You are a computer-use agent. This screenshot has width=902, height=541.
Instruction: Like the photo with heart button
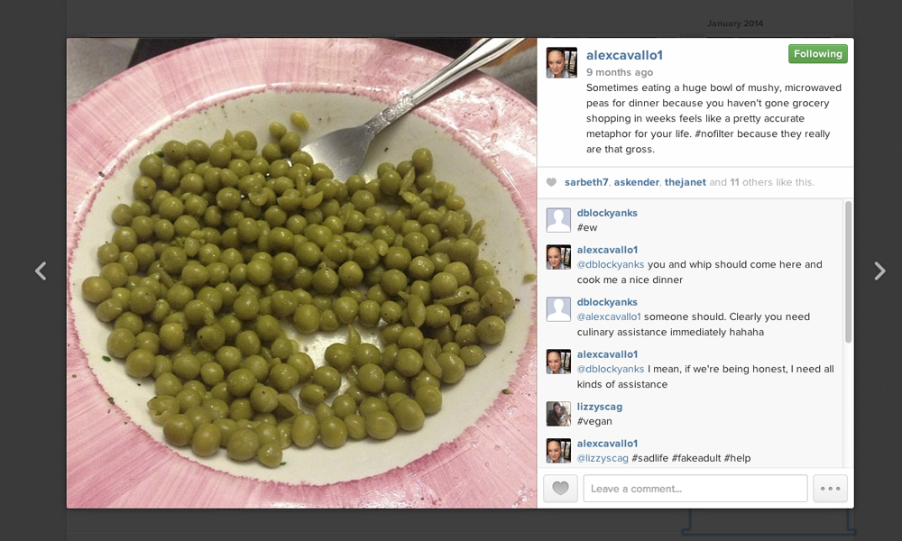click(560, 489)
